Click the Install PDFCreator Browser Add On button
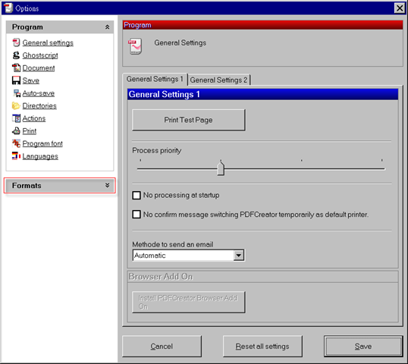408x364 pixels. (188, 302)
